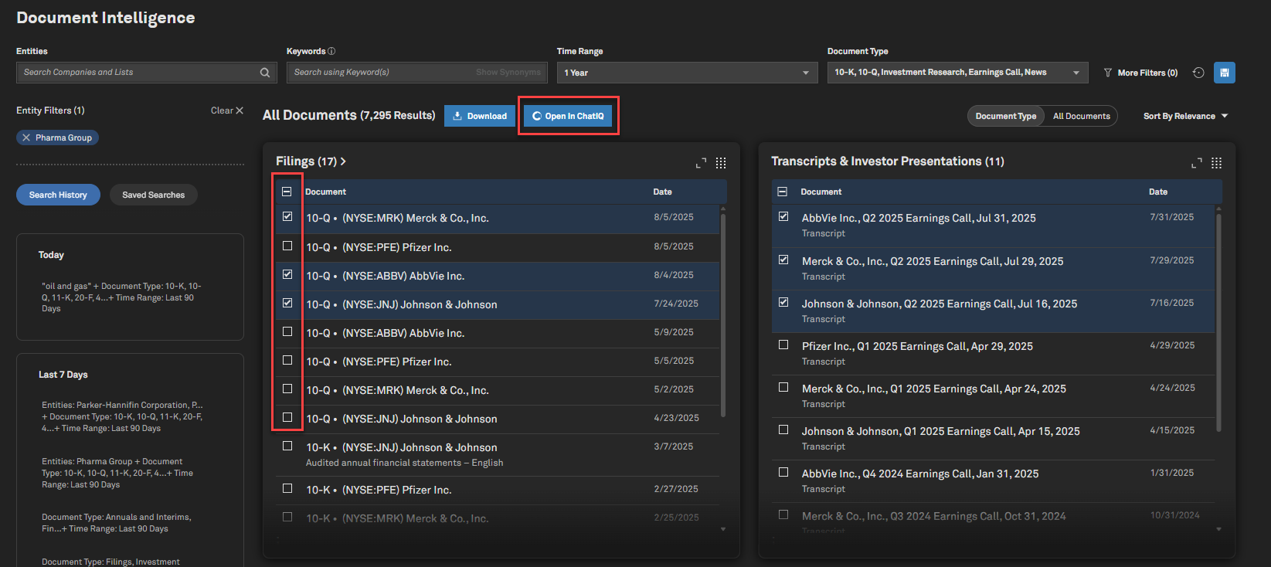Open grid options icon in Transcripts panel
This screenshot has width=1271, height=567.
point(1216,163)
